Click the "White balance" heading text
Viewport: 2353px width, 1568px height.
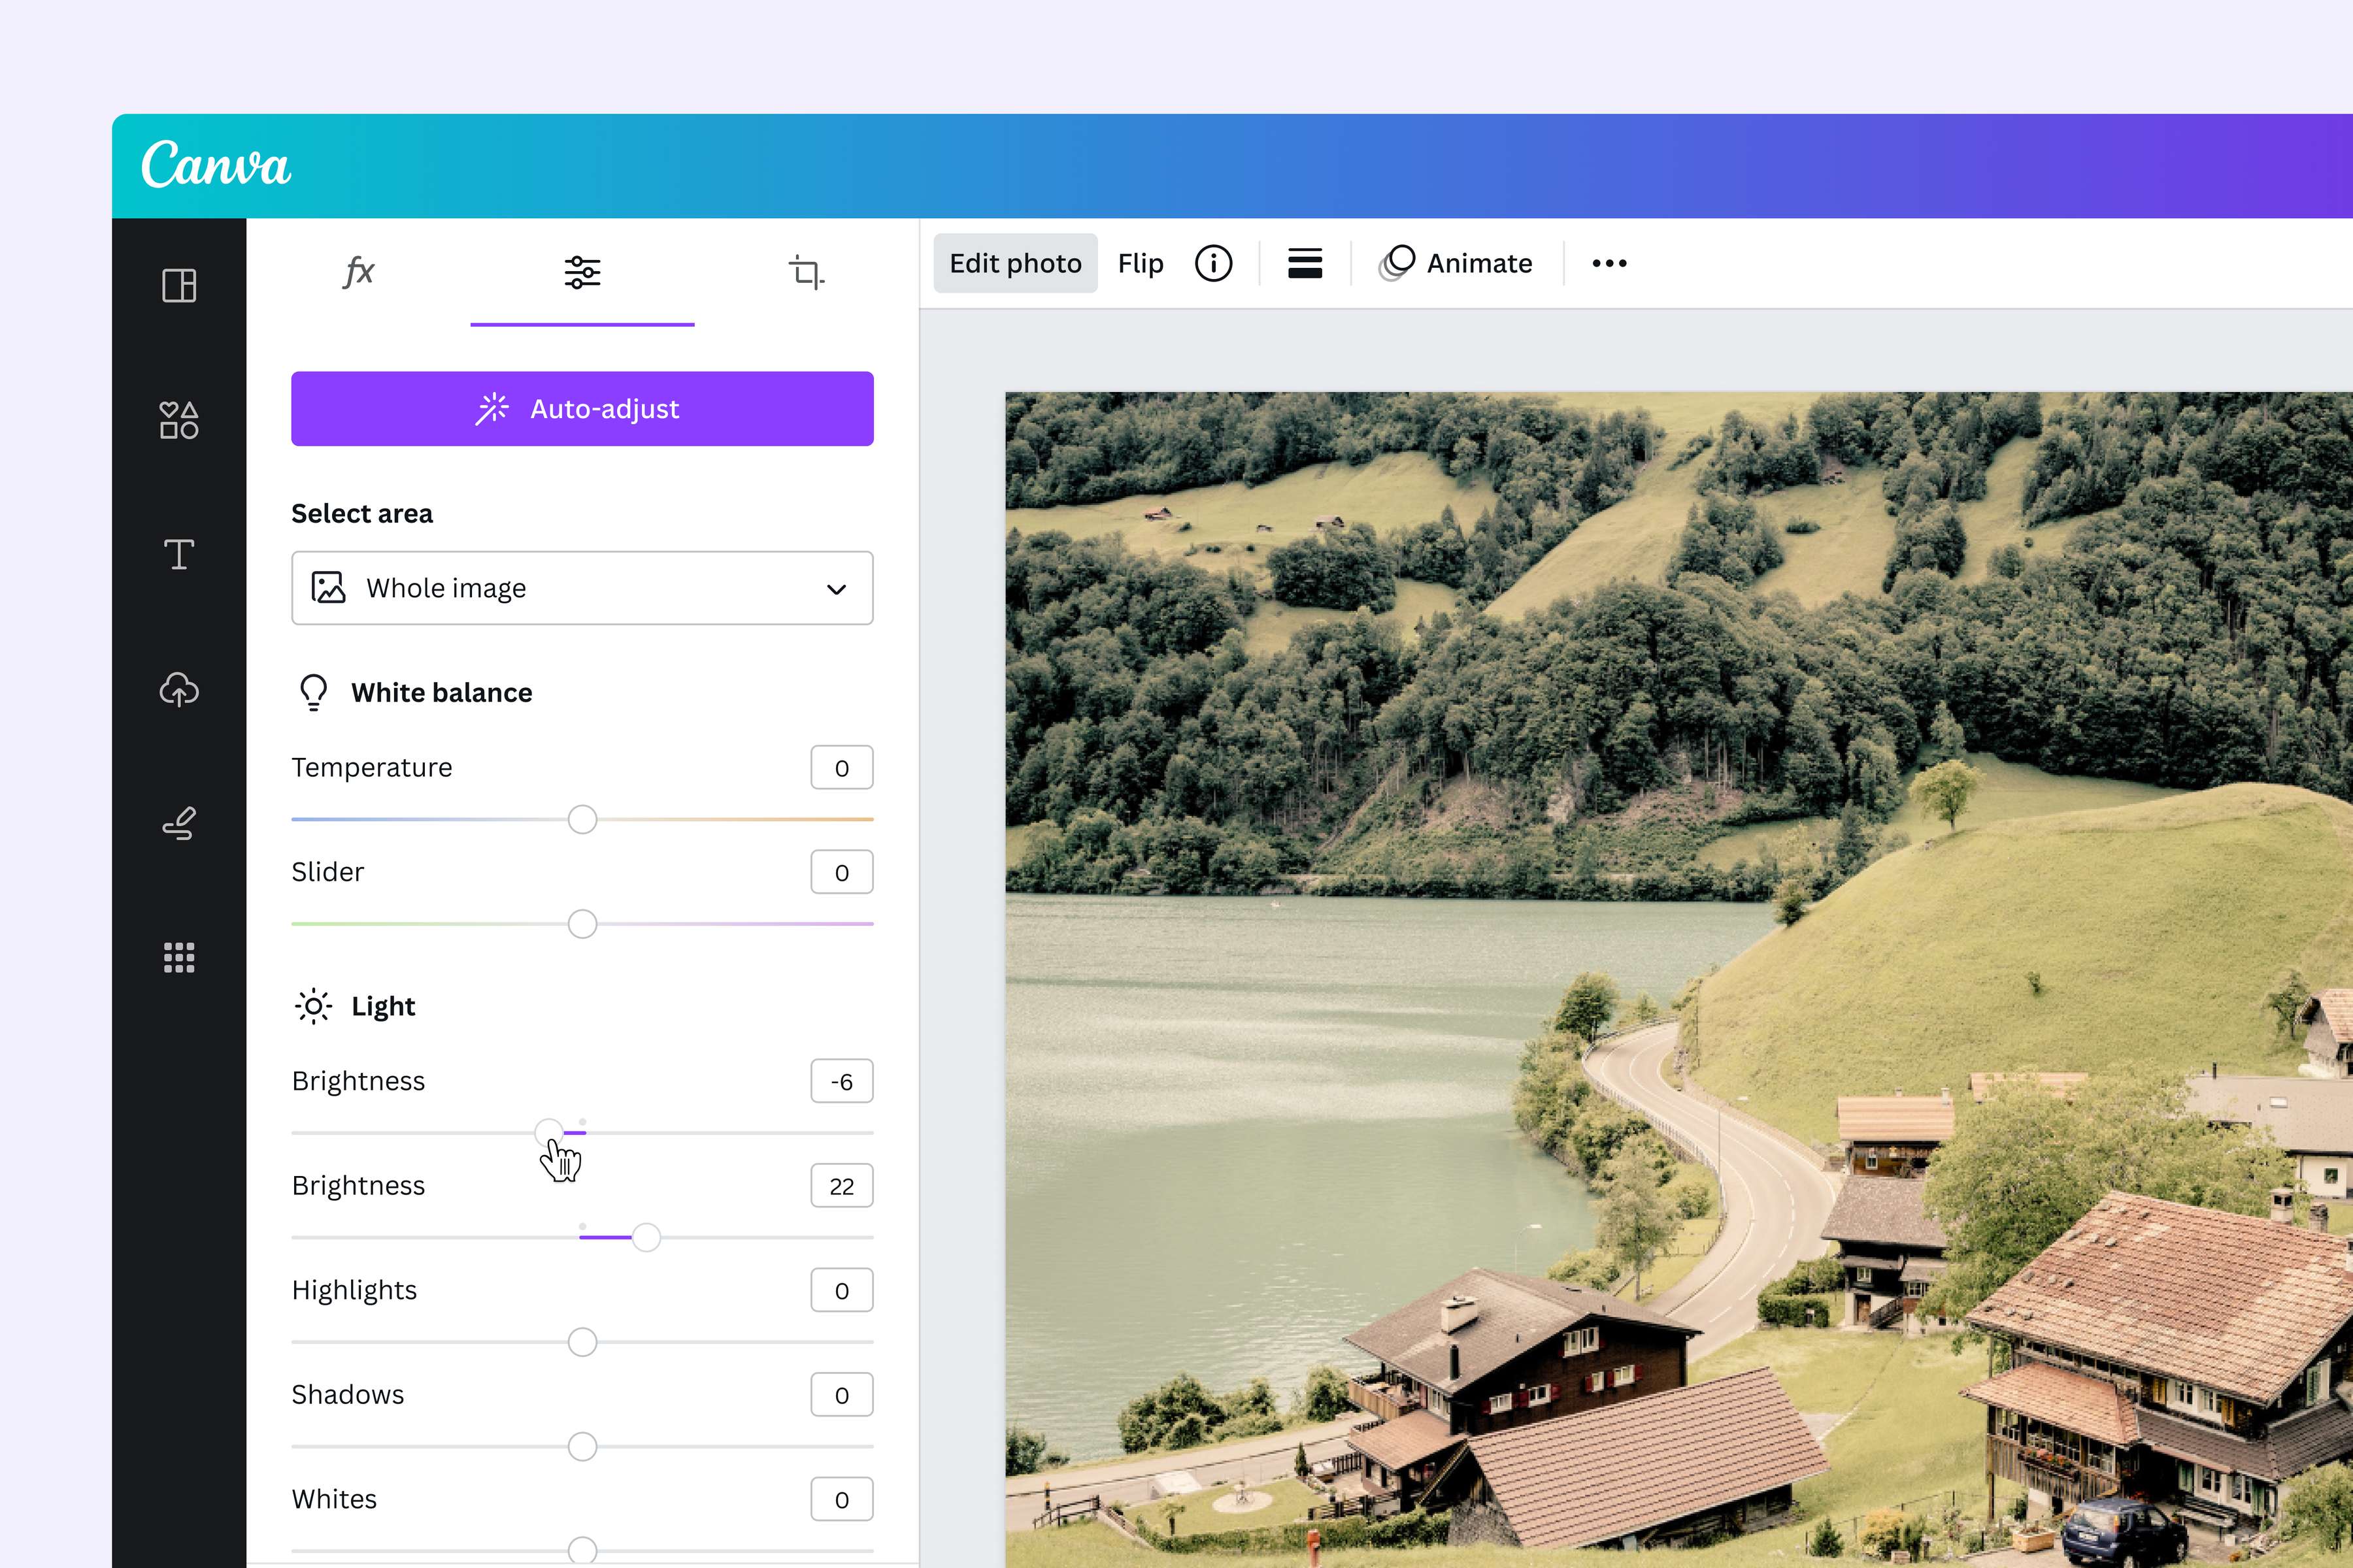click(441, 693)
